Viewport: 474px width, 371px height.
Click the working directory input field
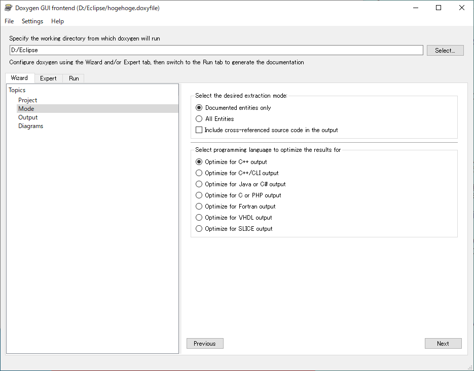(x=216, y=50)
